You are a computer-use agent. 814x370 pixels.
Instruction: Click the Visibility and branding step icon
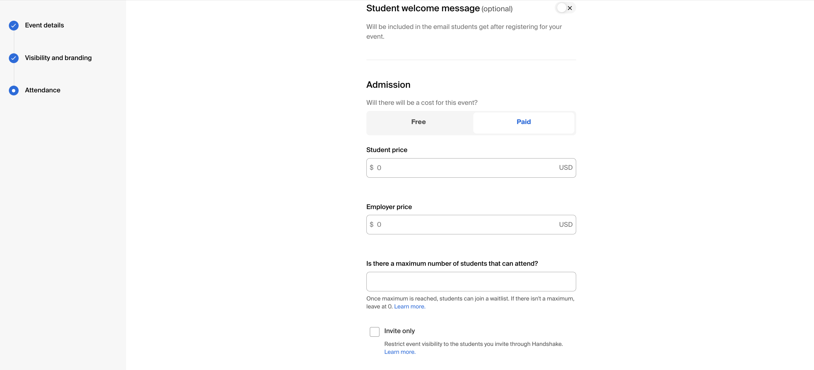click(13, 58)
